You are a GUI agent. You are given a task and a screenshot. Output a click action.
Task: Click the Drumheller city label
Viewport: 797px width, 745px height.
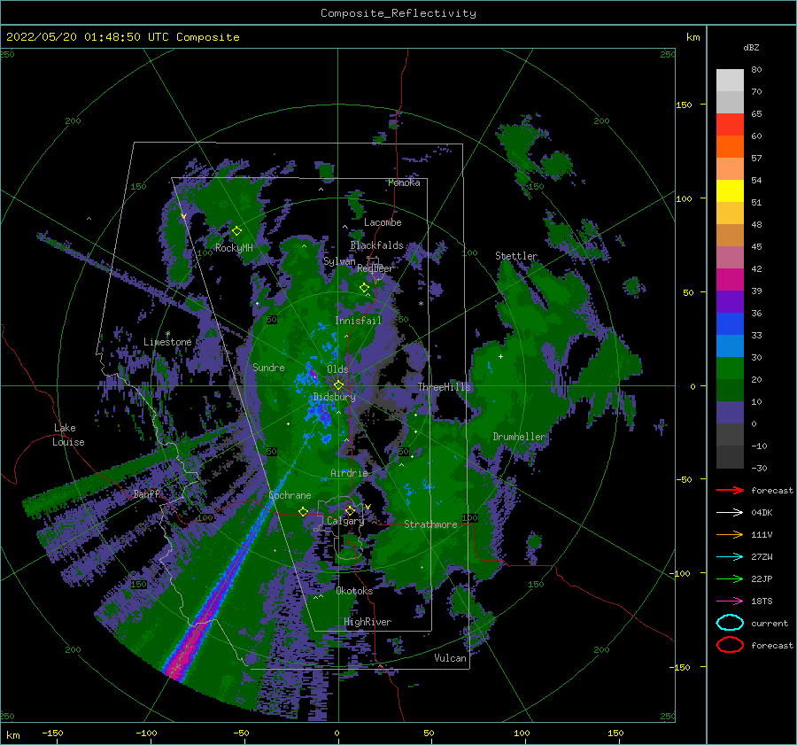coord(519,437)
